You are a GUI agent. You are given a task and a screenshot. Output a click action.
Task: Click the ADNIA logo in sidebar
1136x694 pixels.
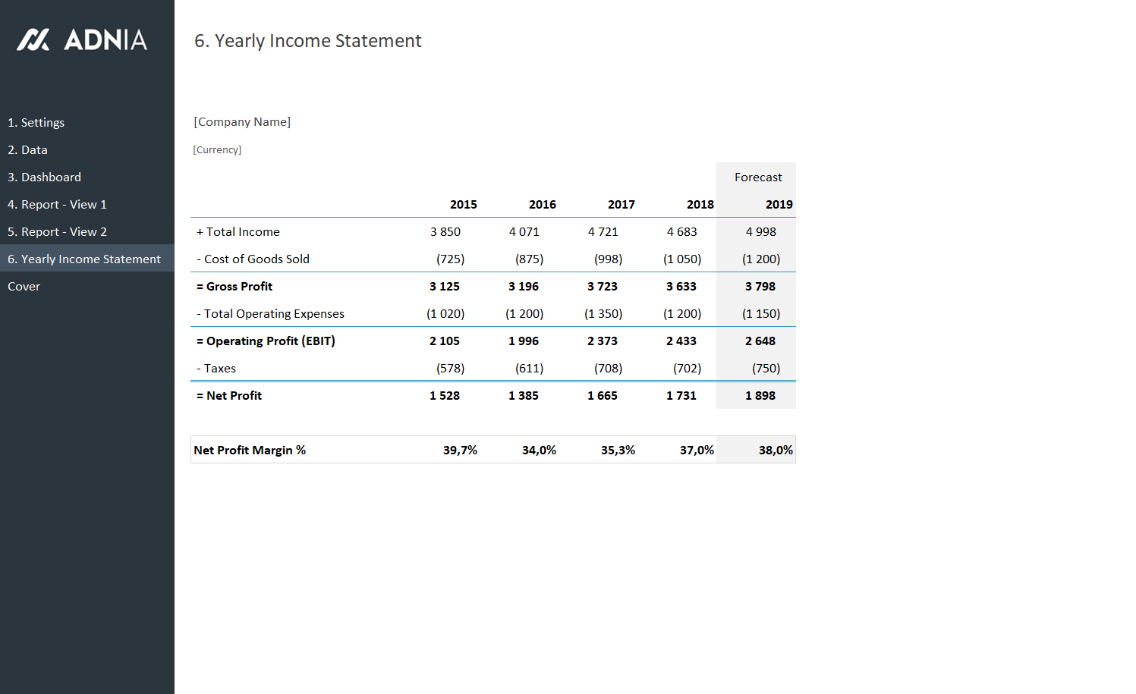coord(82,39)
